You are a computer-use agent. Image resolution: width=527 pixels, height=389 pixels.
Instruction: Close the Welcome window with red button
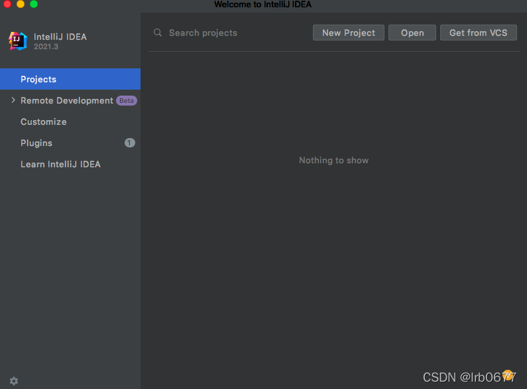coord(7,4)
